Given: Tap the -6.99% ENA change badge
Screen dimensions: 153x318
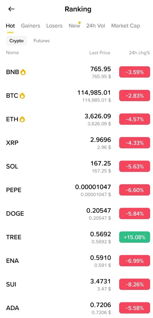Looking at the screenshot, I should [134, 261].
